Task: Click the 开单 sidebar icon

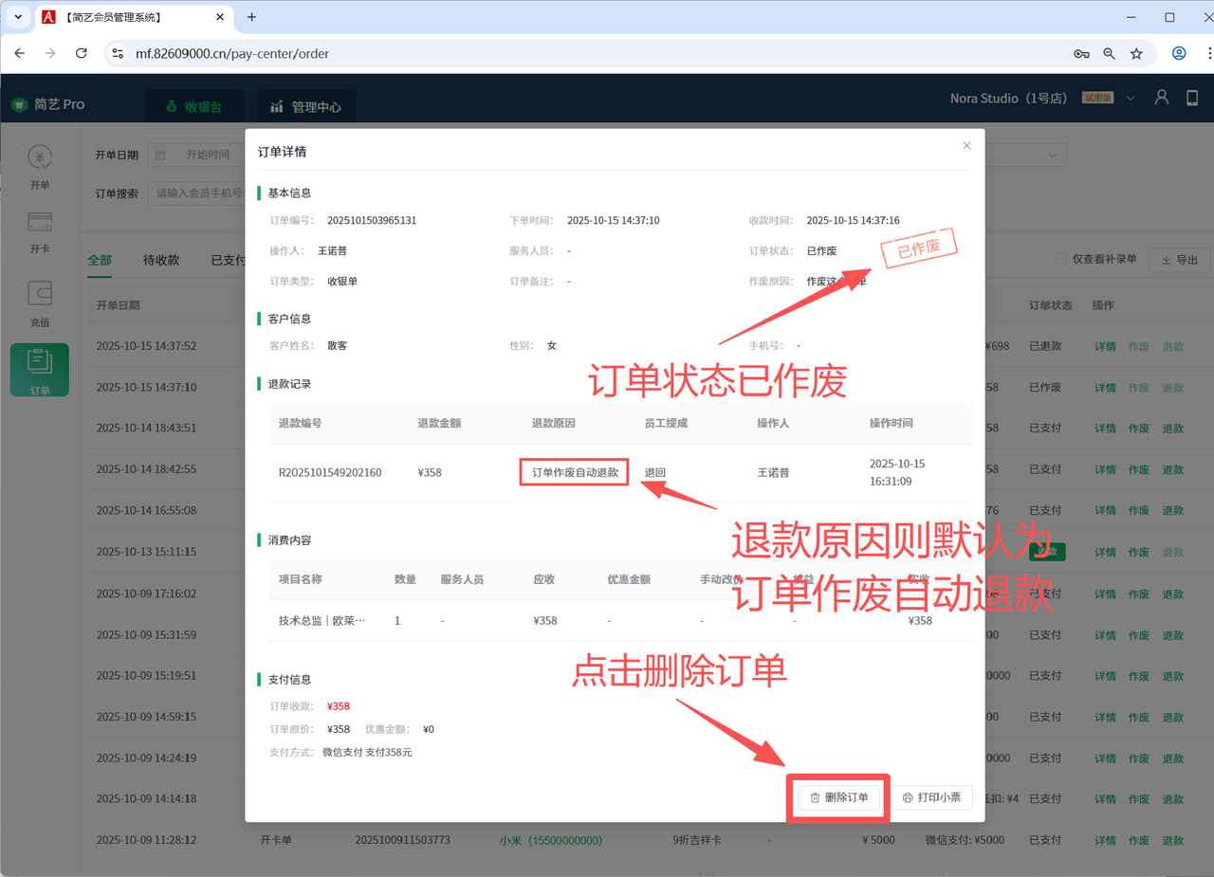Action: click(40, 167)
